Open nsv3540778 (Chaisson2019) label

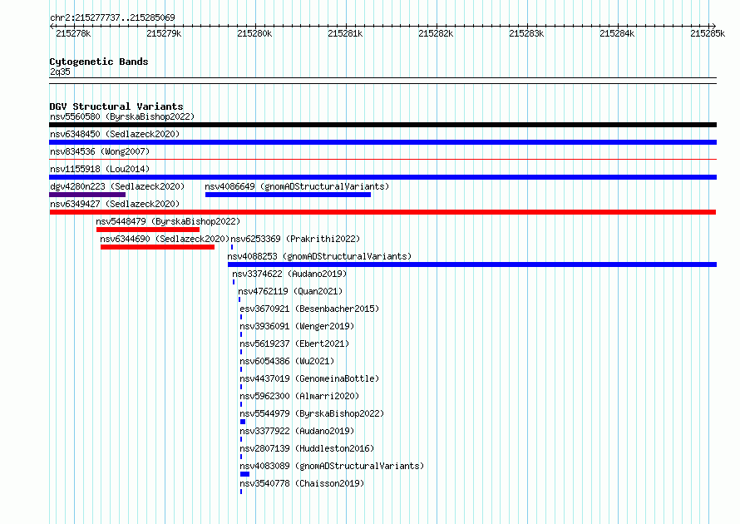tap(302, 483)
